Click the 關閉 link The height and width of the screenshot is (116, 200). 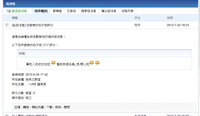[x=67, y=107]
